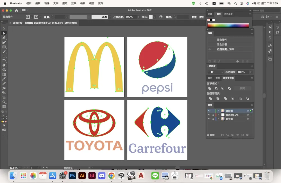The width and height of the screenshot is (281, 183).
Task: Click target circle of 透明度50% layer
Action: pyautogui.click(x=248, y=115)
